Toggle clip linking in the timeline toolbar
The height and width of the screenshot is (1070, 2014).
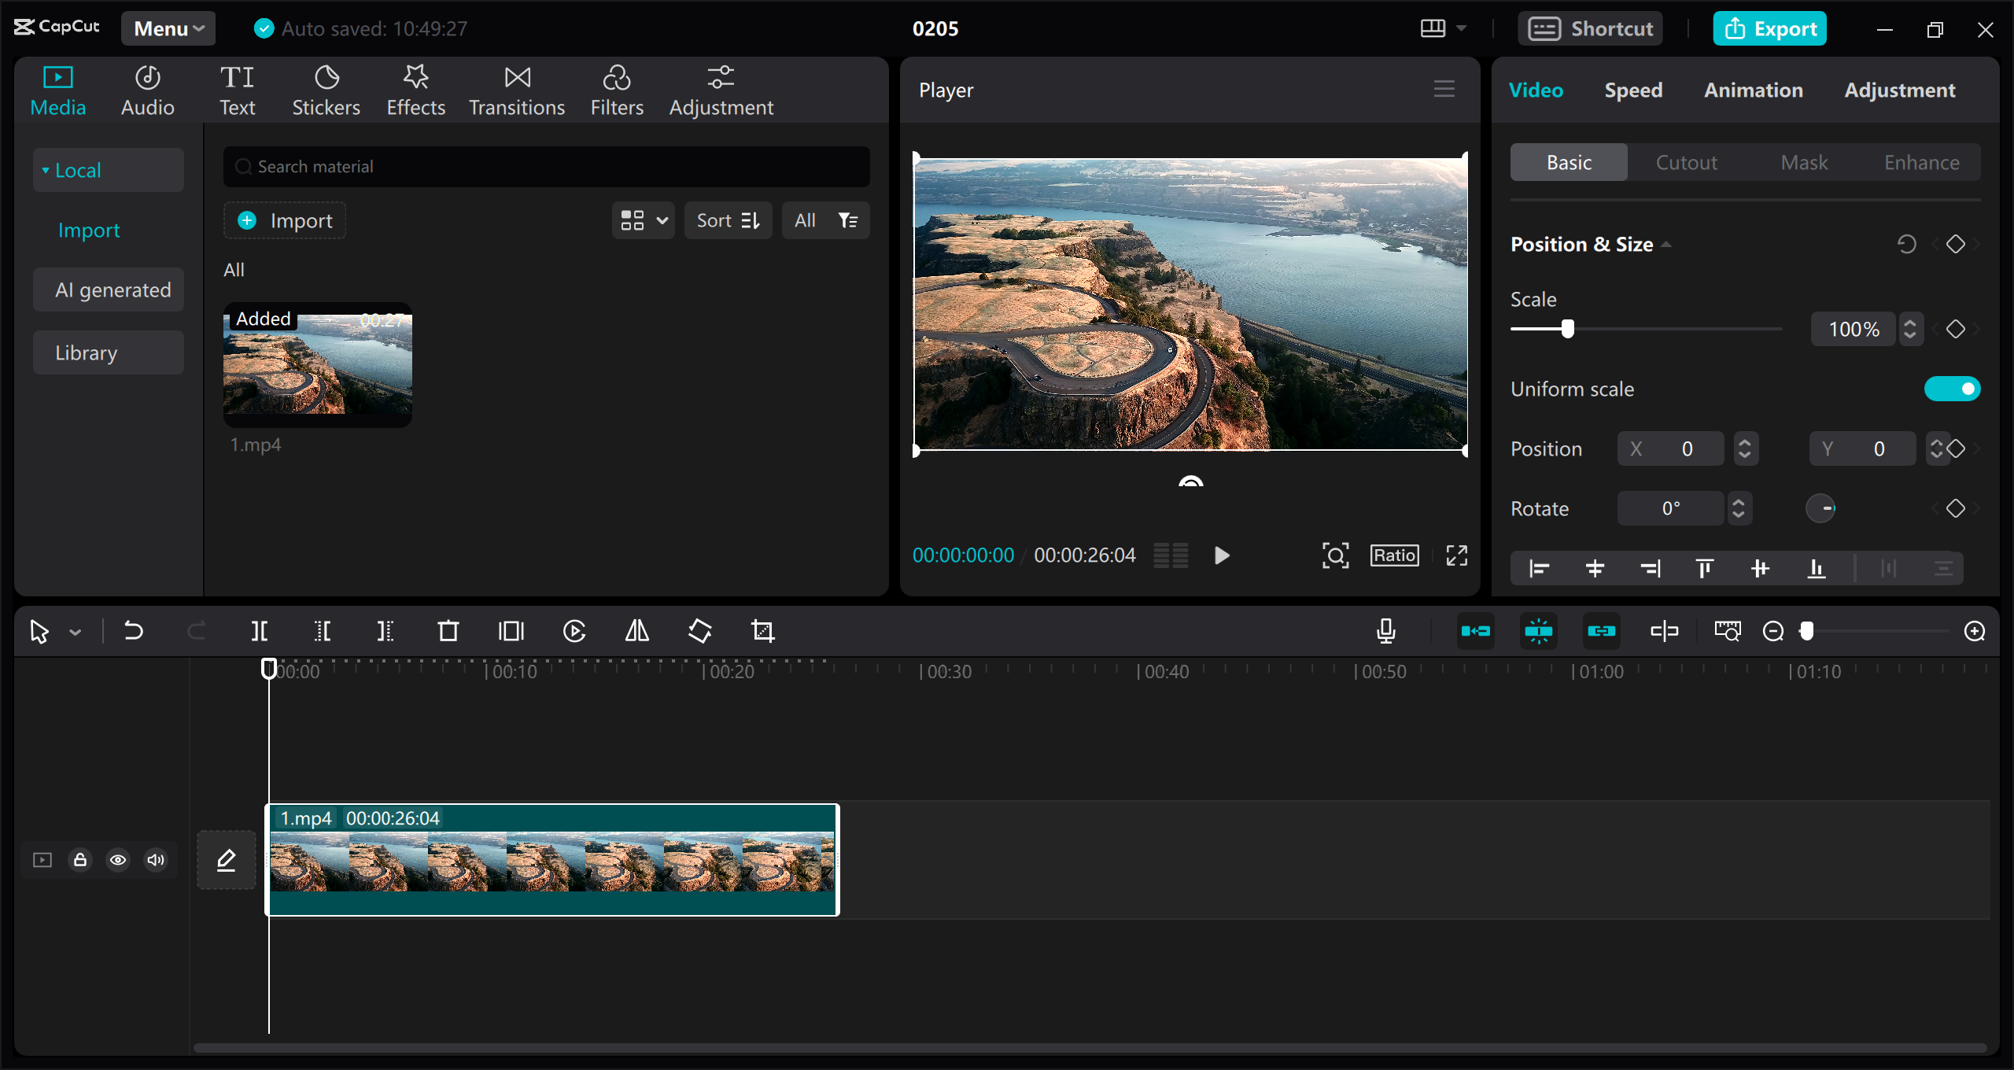point(1601,630)
